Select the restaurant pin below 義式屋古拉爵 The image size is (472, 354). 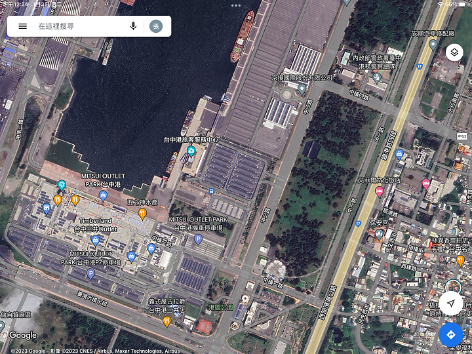click(167, 321)
